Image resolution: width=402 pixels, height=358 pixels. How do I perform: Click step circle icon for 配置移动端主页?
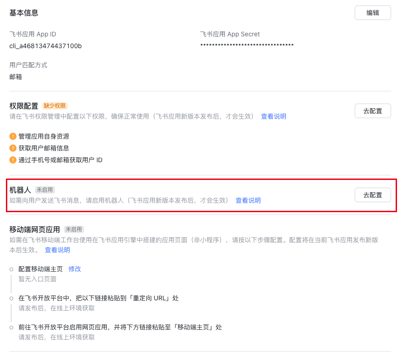(11, 269)
